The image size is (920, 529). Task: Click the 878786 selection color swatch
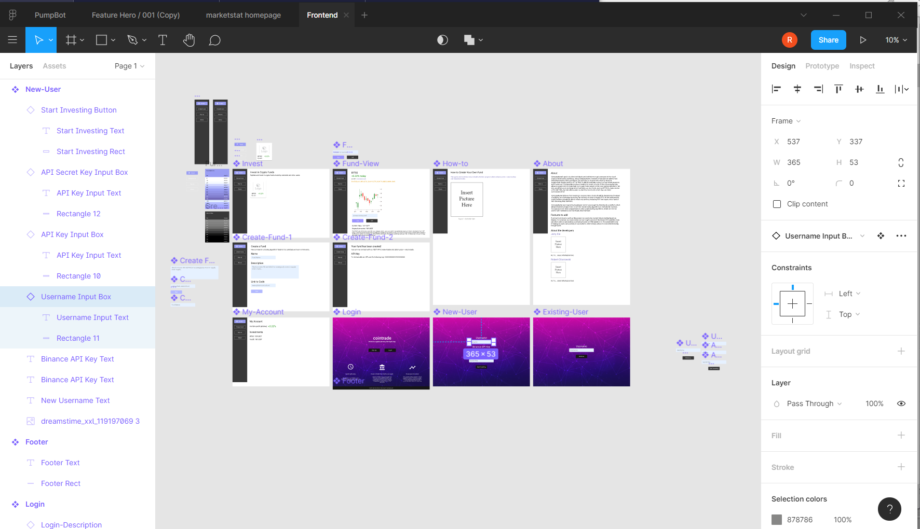coord(777,520)
